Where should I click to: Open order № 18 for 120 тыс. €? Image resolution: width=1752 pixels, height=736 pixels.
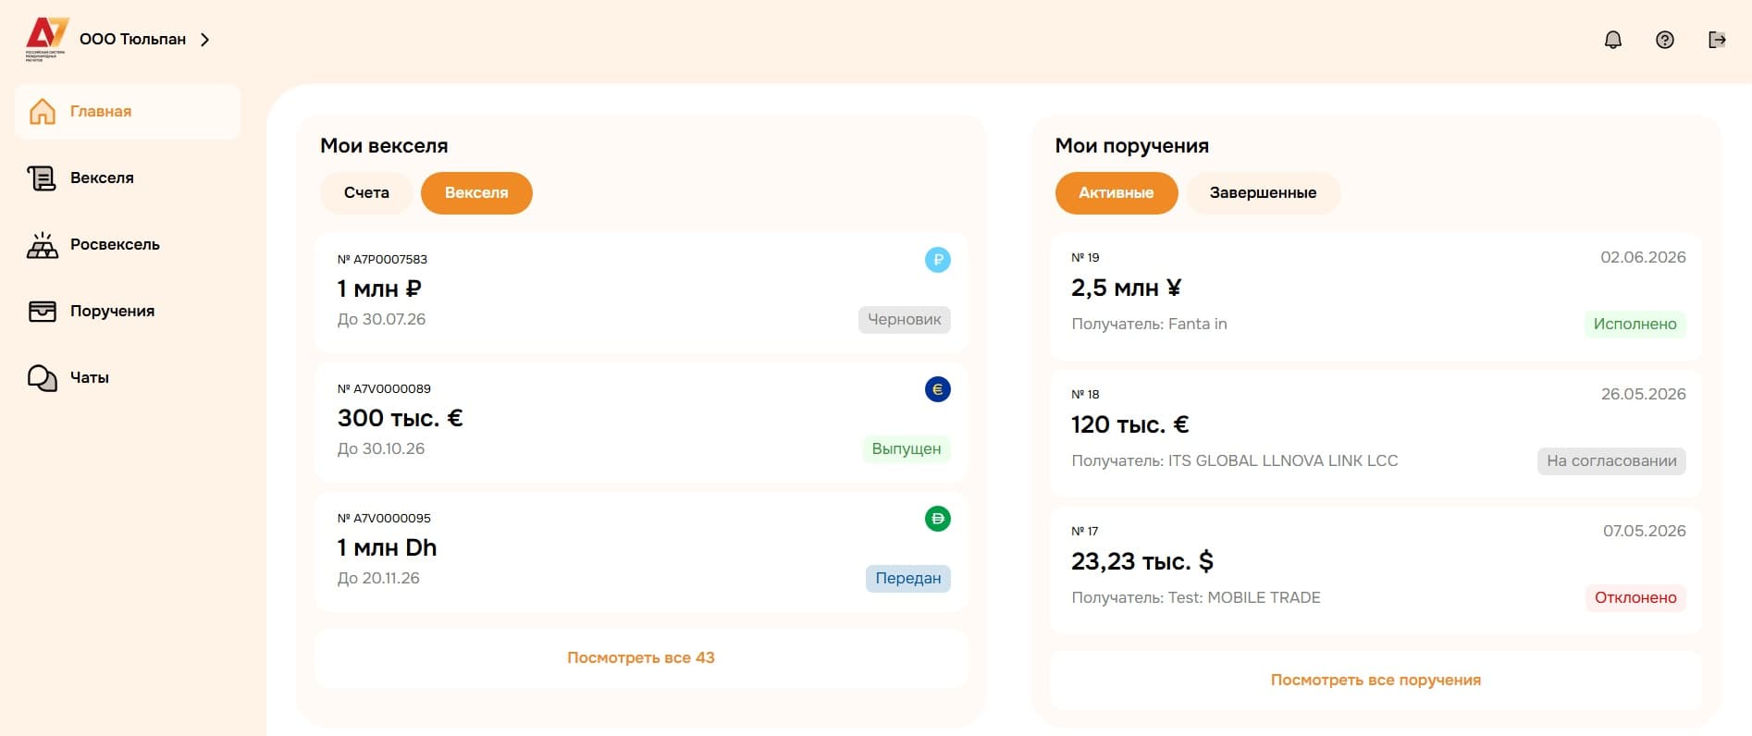tap(1376, 434)
